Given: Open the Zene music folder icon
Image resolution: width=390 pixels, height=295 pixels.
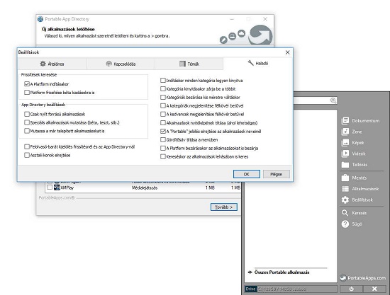Looking at the screenshot, I should pos(345,132).
